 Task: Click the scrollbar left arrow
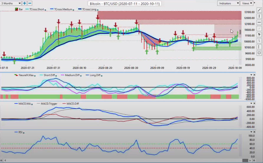coord(5,160)
